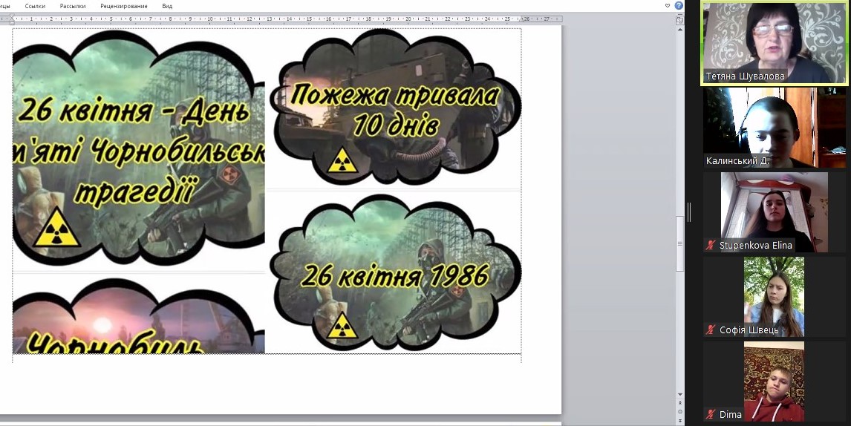Screen dimensions: 851x426
Task: Select Софія Швець video tile
Action: tap(774, 297)
